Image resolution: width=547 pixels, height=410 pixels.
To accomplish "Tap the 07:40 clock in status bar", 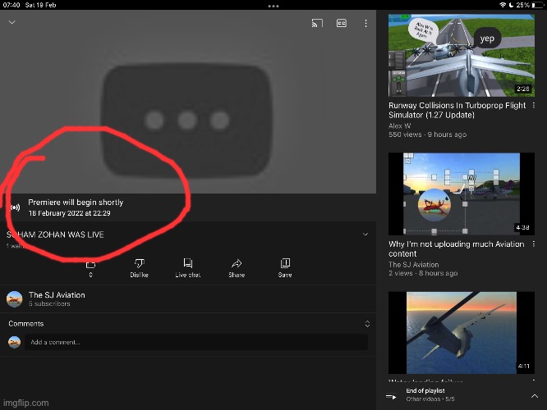I will pyautogui.click(x=11, y=5).
